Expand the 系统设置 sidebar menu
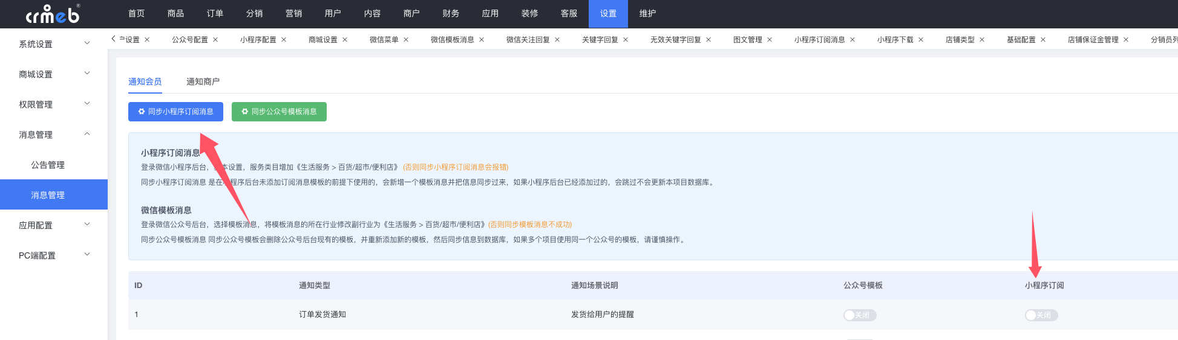 click(53, 44)
